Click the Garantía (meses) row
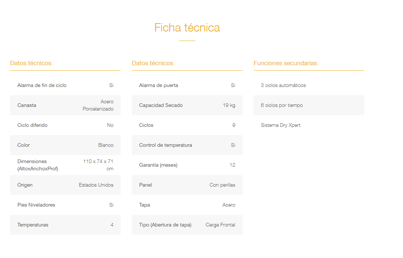This screenshot has width=403, height=258. pyautogui.click(x=187, y=165)
